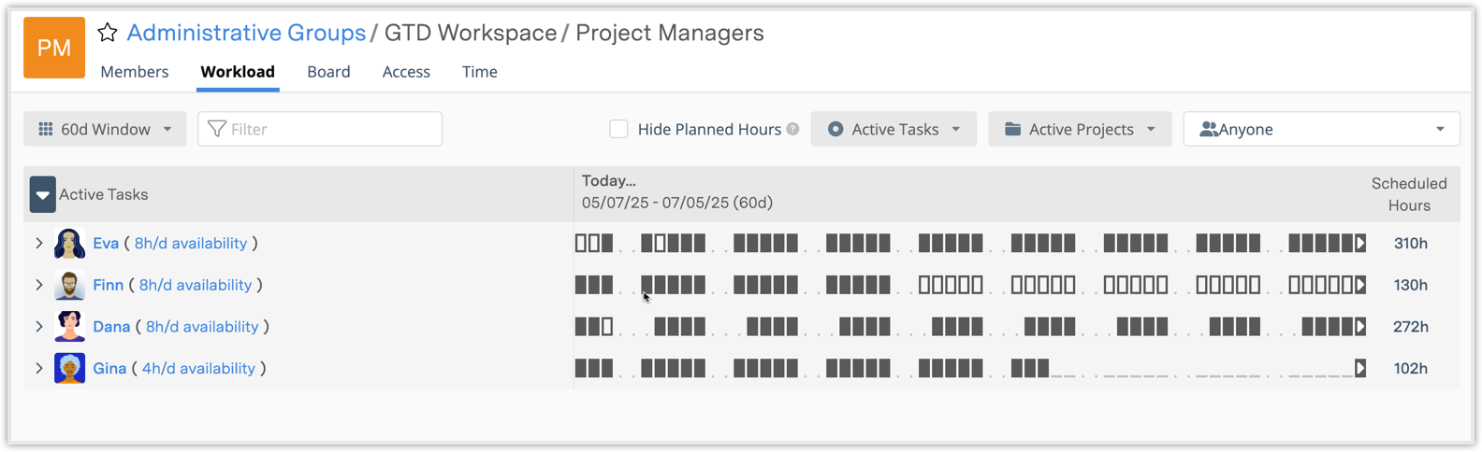Switch to the Board tab
This screenshot has height=452, width=1482.
(328, 72)
